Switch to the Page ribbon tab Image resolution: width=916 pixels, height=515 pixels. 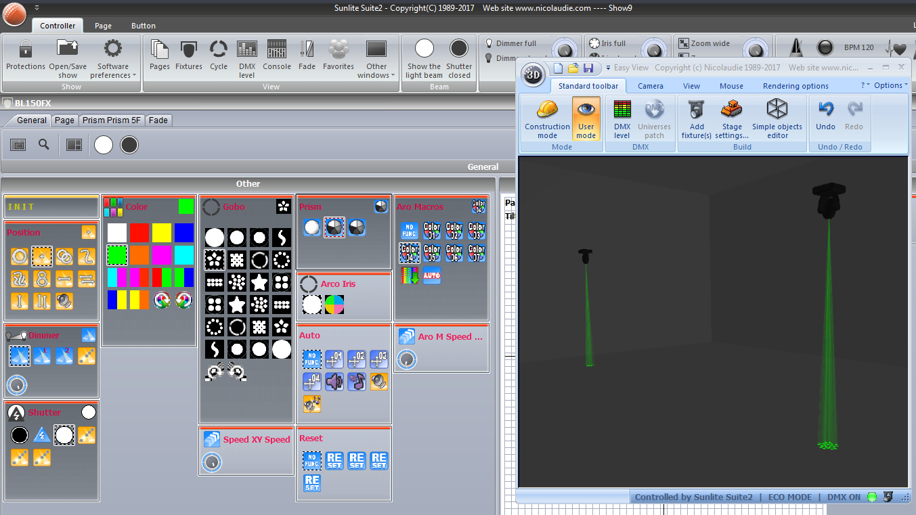point(103,26)
